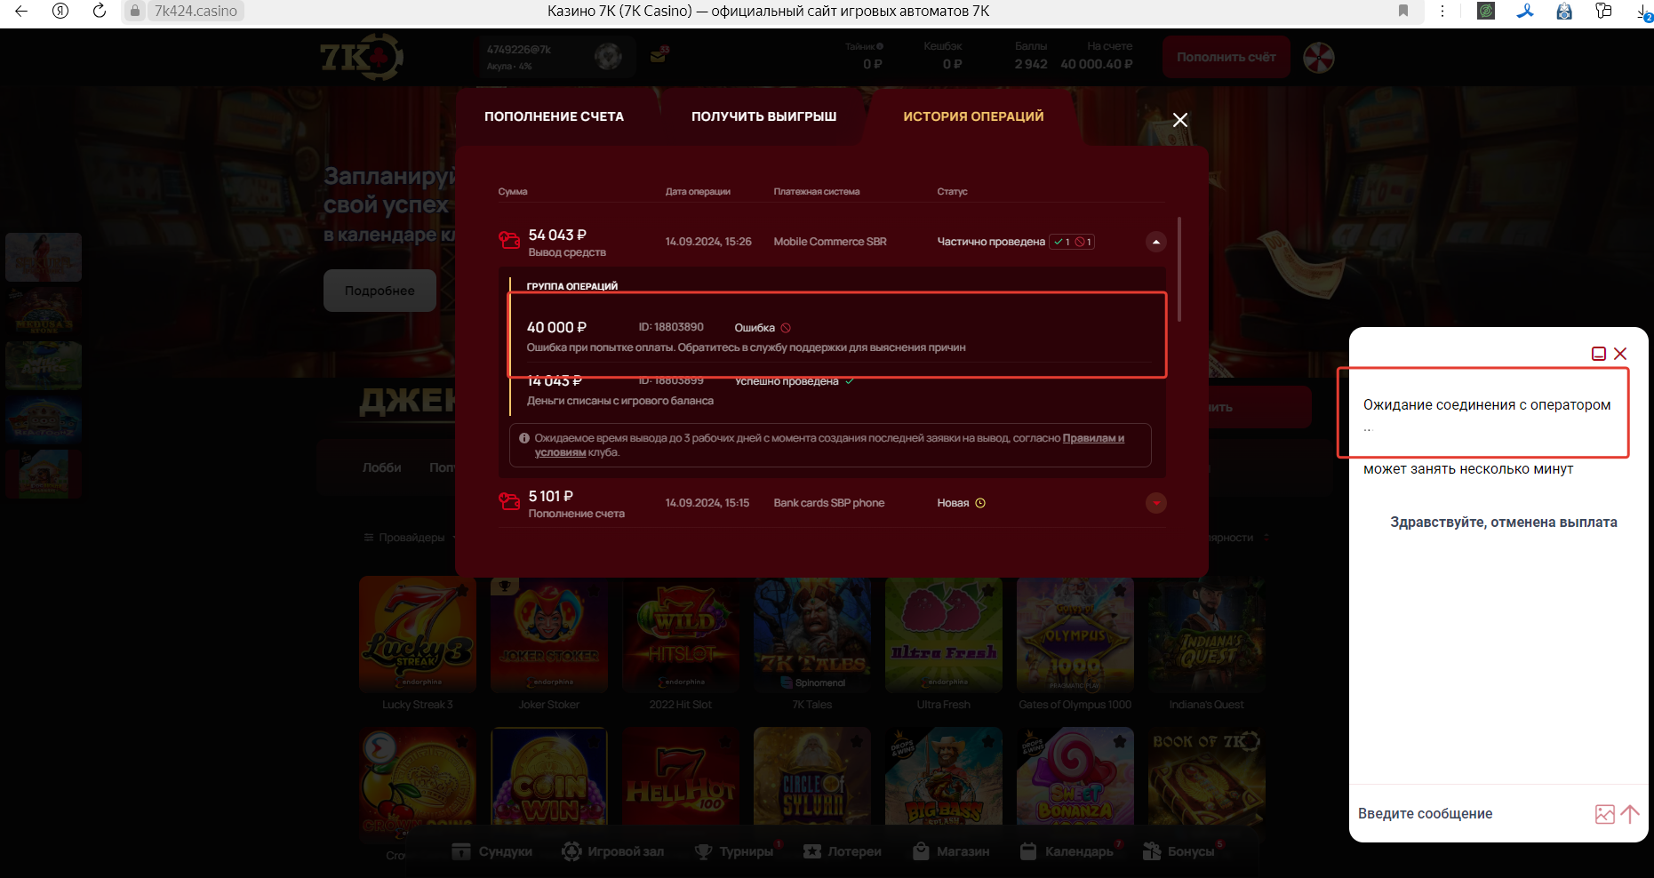Select the История операций tab
The height and width of the screenshot is (878, 1654).
point(973,116)
